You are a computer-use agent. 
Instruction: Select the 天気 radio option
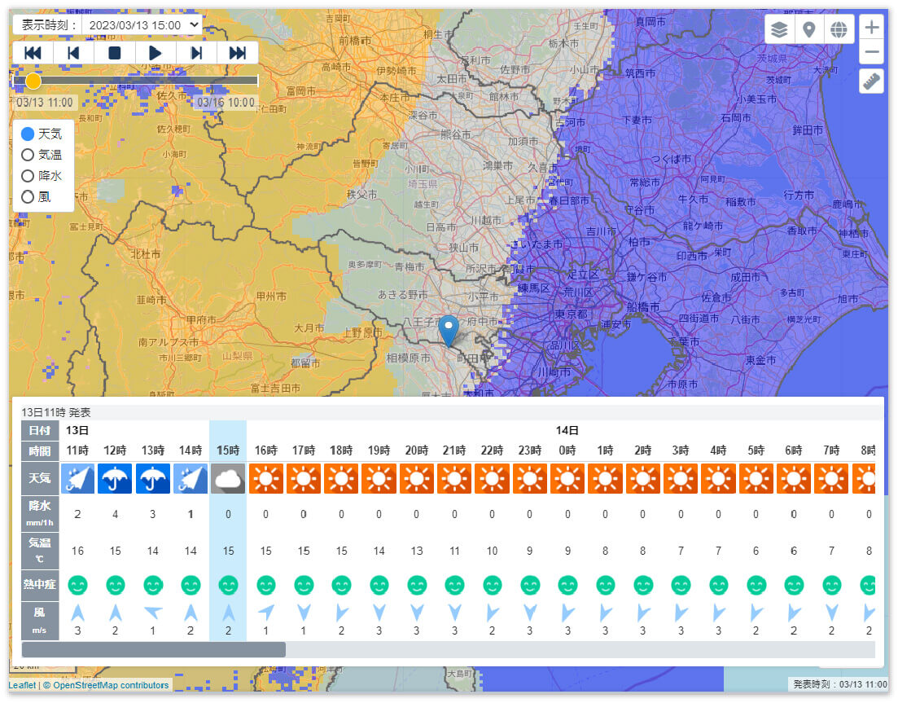click(28, 134)
